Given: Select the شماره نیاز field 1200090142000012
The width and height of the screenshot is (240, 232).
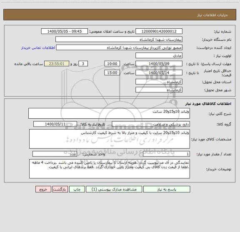Looking at the screenshot, I should pyautogui.click(x=159, y=31).
